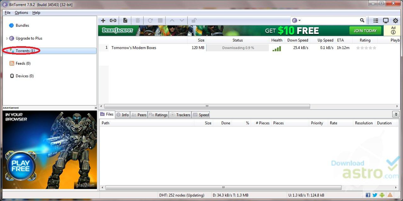Viewport: 403px width, 201px height.
Task: Click the DHT: 252 nodes status text
Action: click(182, 195)
